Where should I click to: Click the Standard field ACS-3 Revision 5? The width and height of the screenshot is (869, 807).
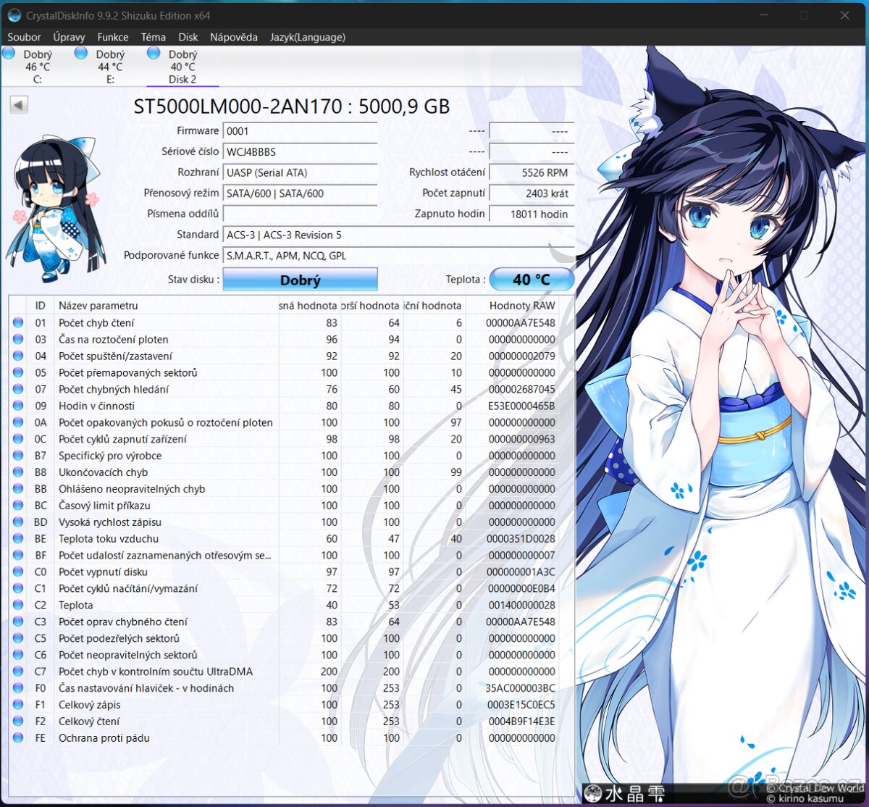[x=399, y=235]
